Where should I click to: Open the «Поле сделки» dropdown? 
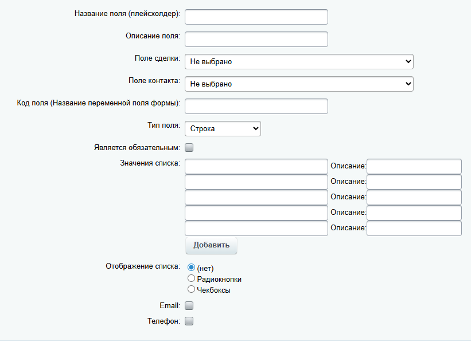(x=298, y=61)
